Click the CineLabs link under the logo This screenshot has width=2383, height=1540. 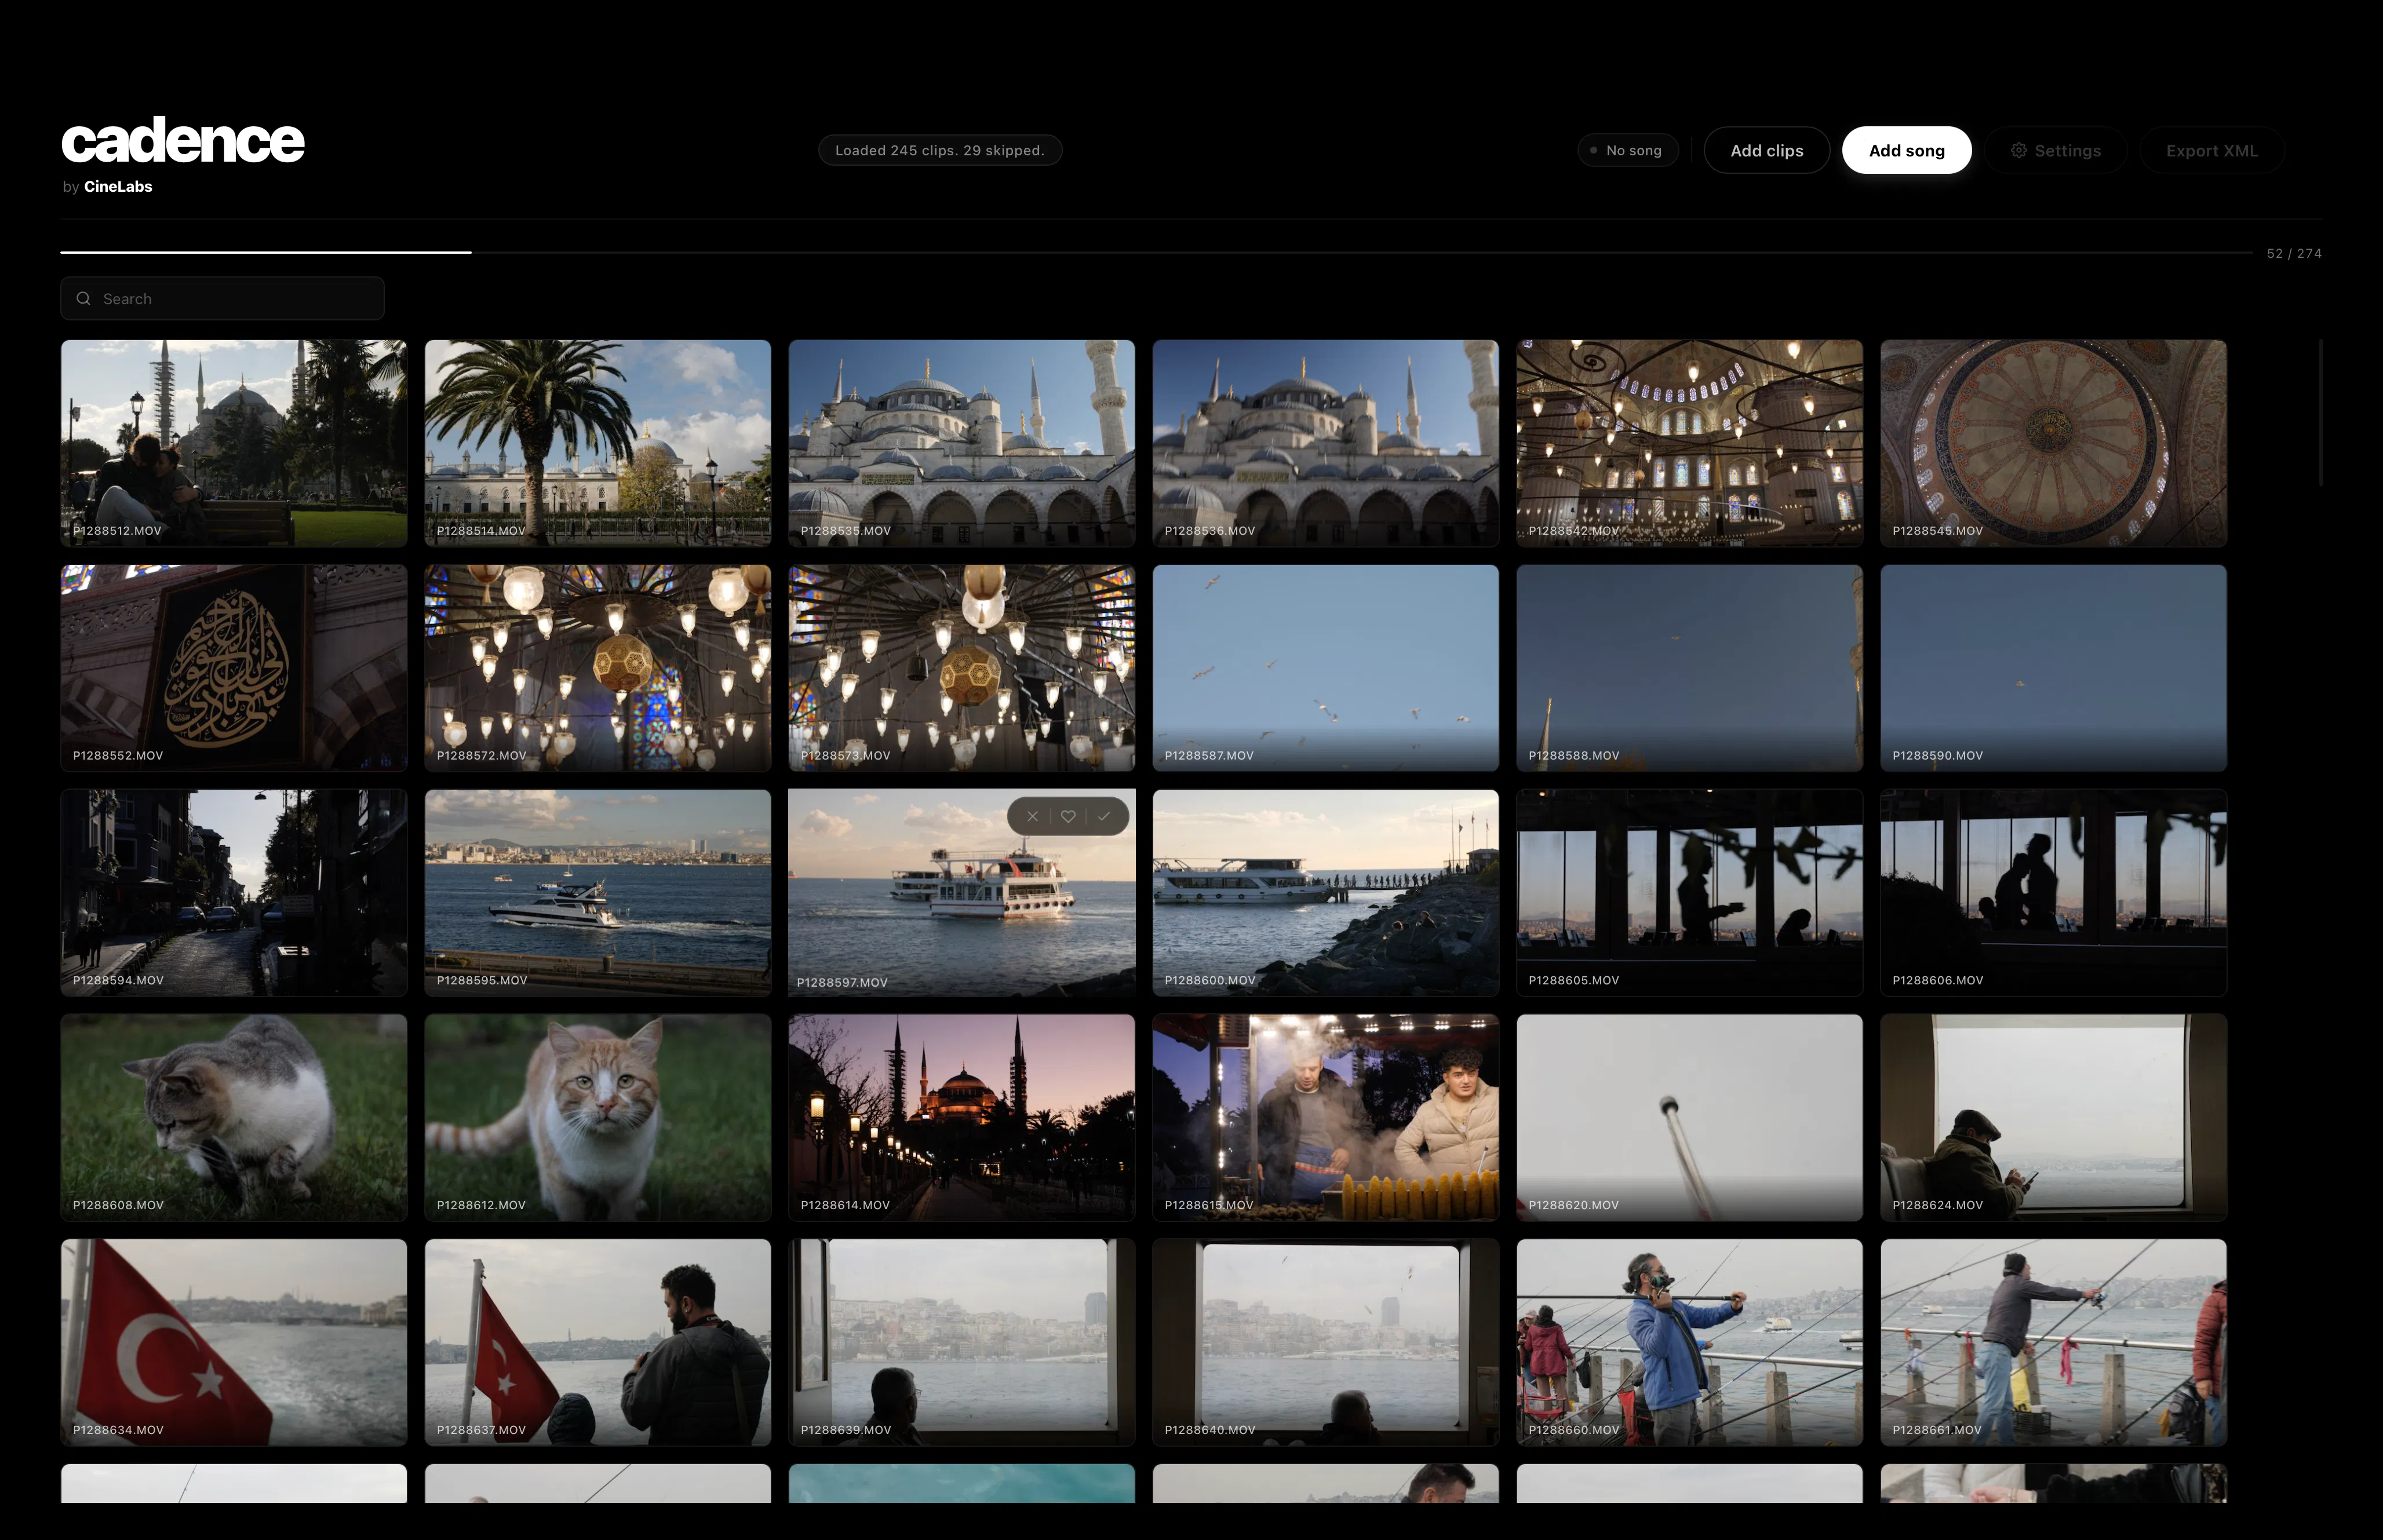click(x=118, y=187)
